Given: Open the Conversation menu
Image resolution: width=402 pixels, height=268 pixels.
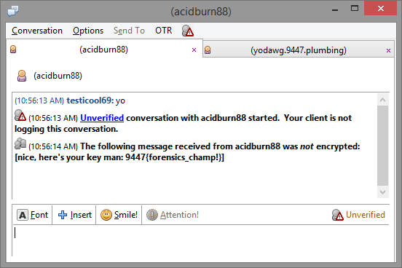Looking at the screenshot, I should (x=37, y=31).
